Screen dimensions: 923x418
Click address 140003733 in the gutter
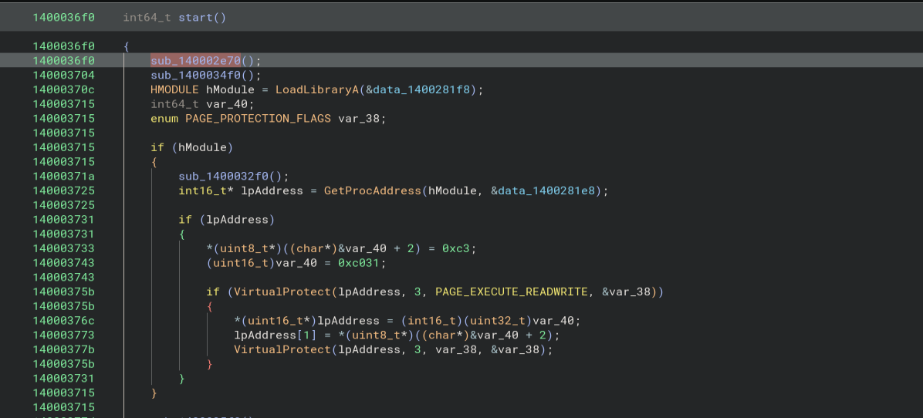pyautogui.click(x=63, y=248)
